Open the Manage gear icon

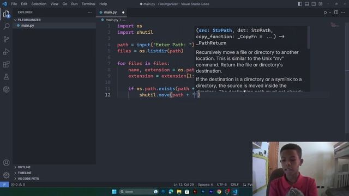[x=6, y=175]
